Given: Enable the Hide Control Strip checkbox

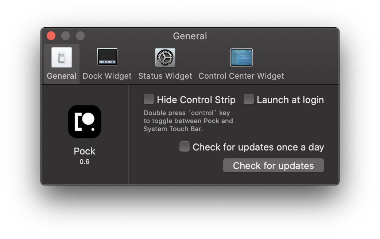Looking at the screenshot, I should pos(149,99).
